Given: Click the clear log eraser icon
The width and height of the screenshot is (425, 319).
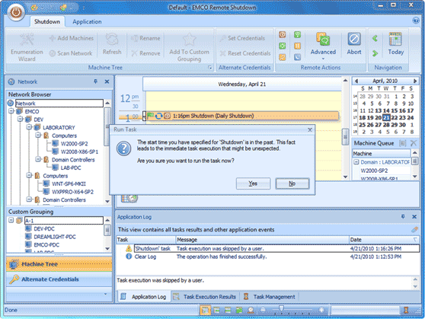Looking at the screenshot, I should point(414,230).
